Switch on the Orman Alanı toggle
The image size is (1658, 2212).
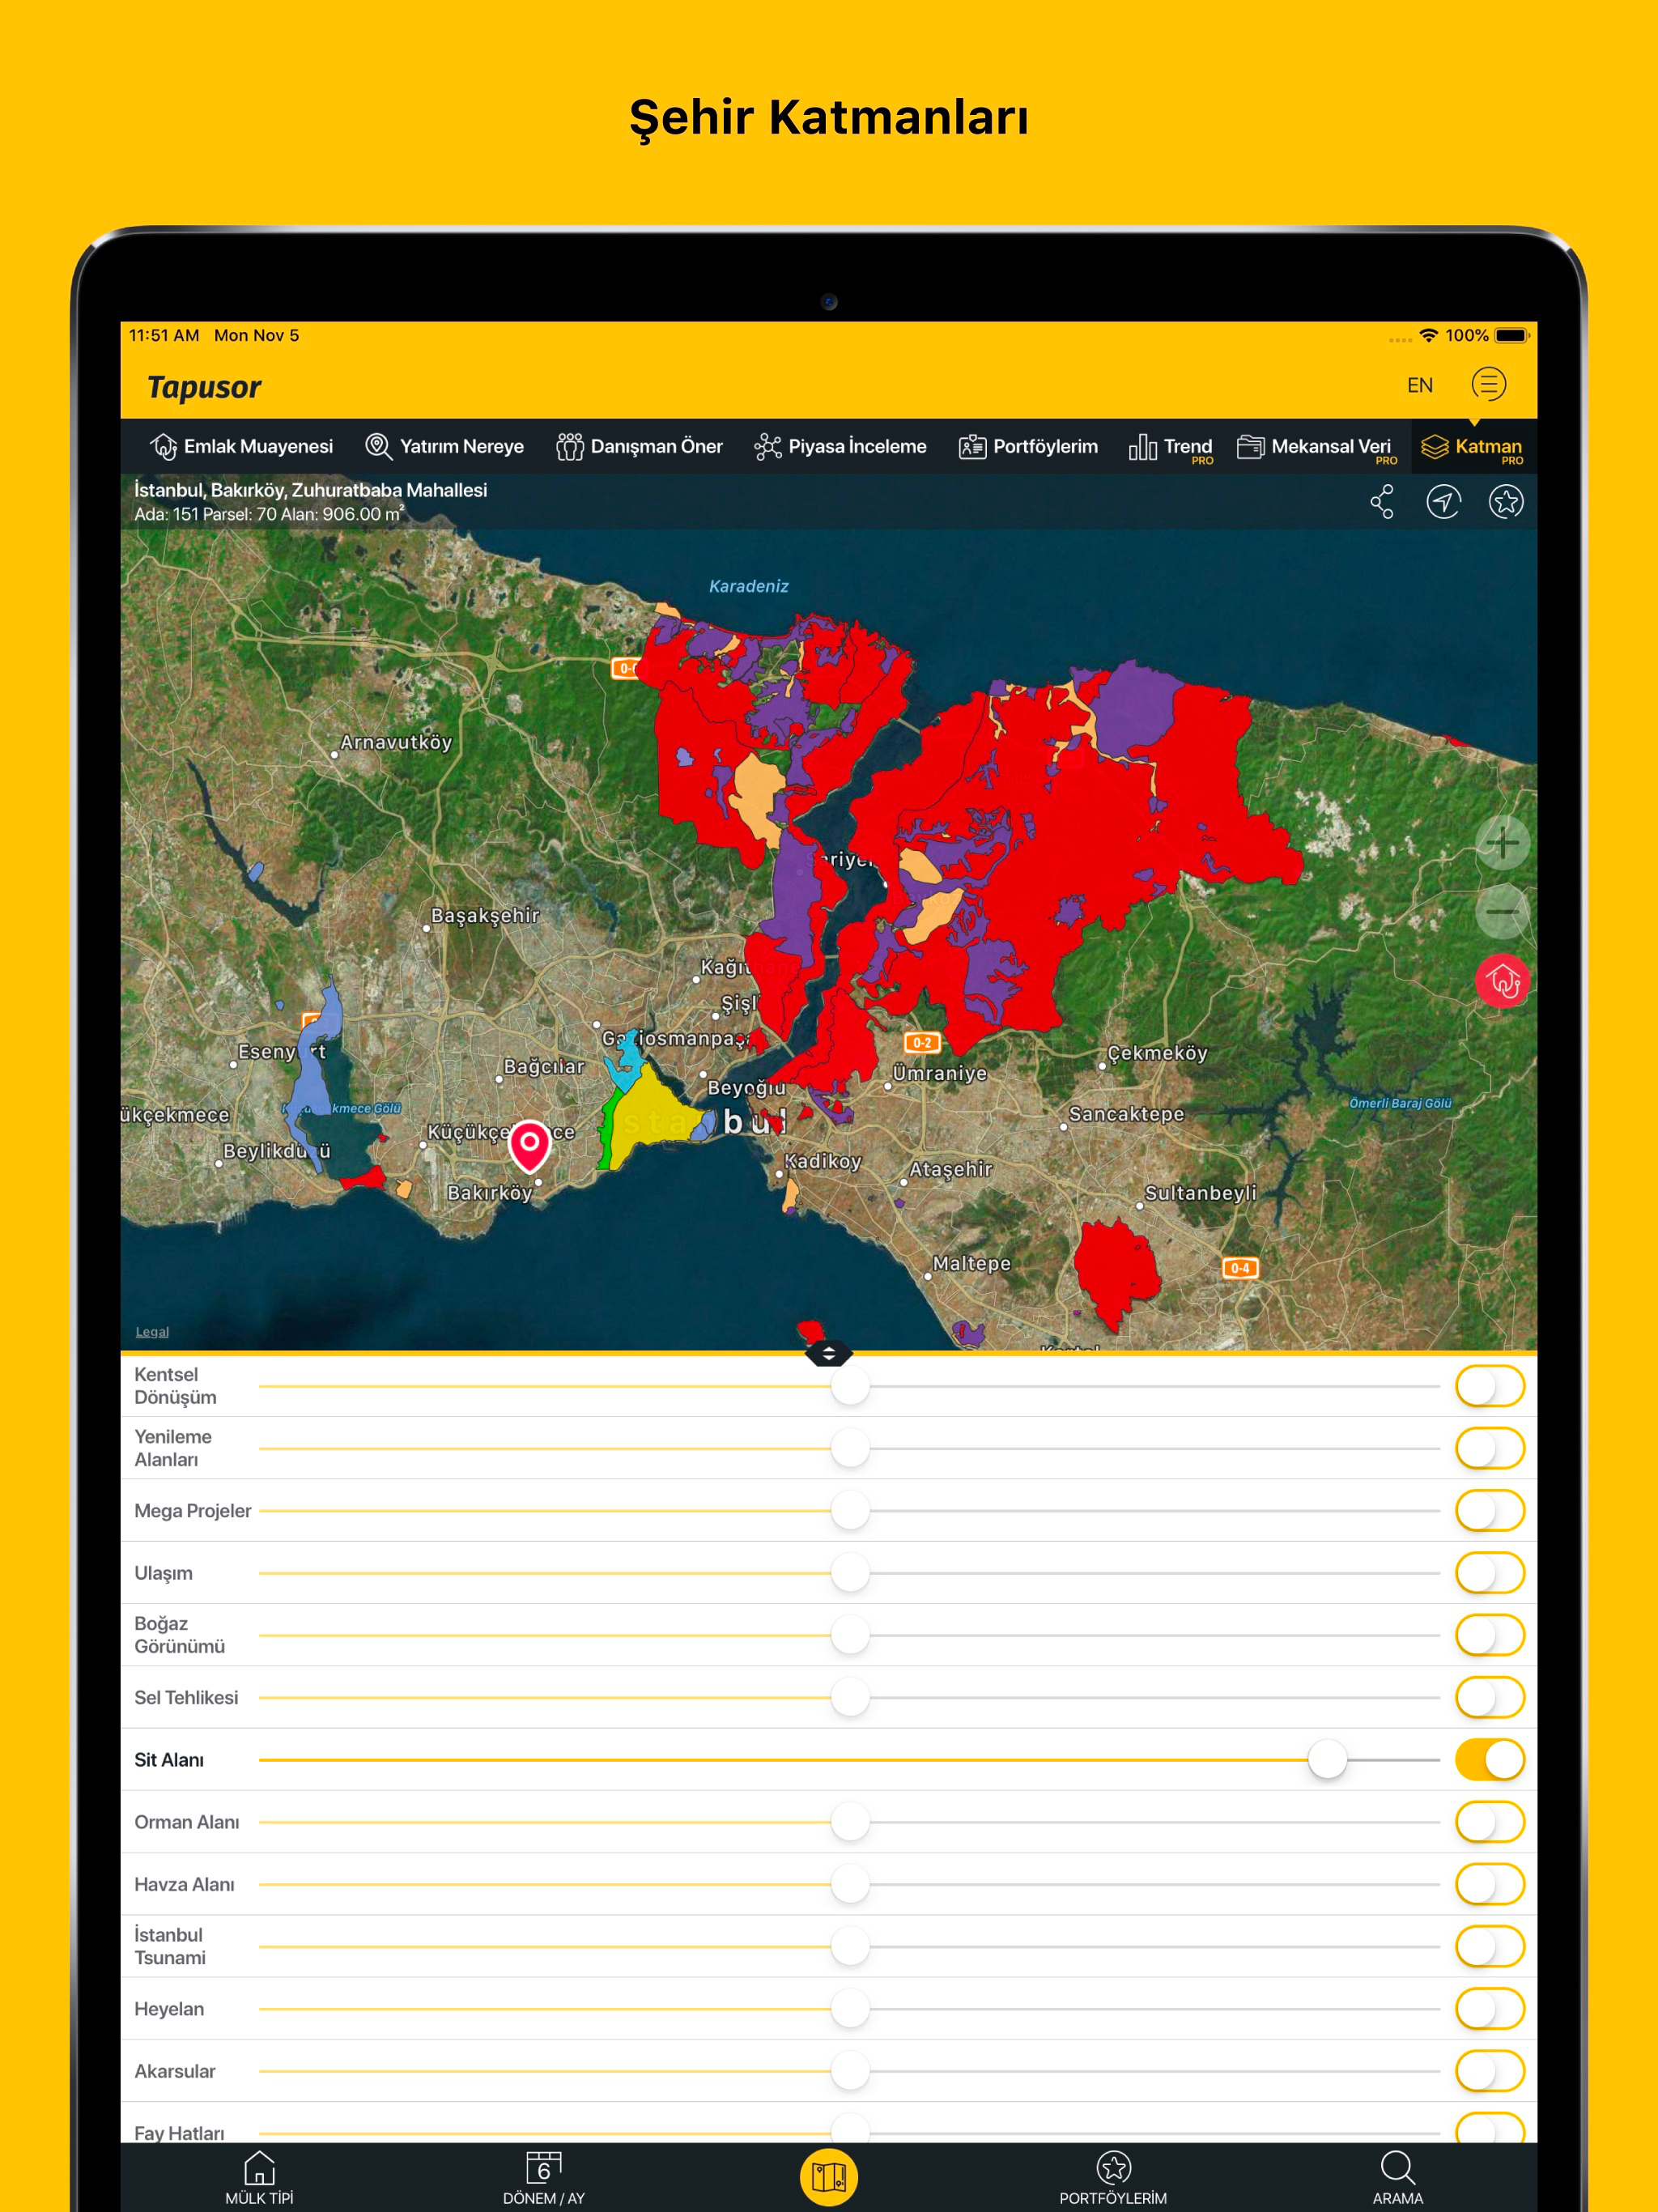pos(1489,1822)
